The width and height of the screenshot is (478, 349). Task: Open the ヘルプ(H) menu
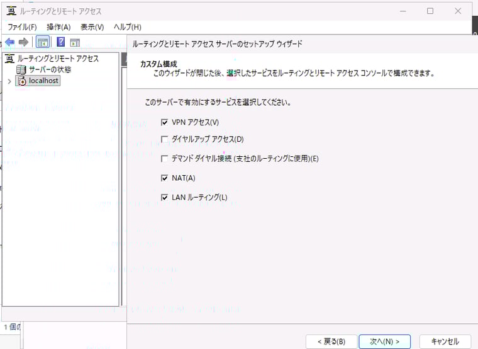click(x=128, y=27)
